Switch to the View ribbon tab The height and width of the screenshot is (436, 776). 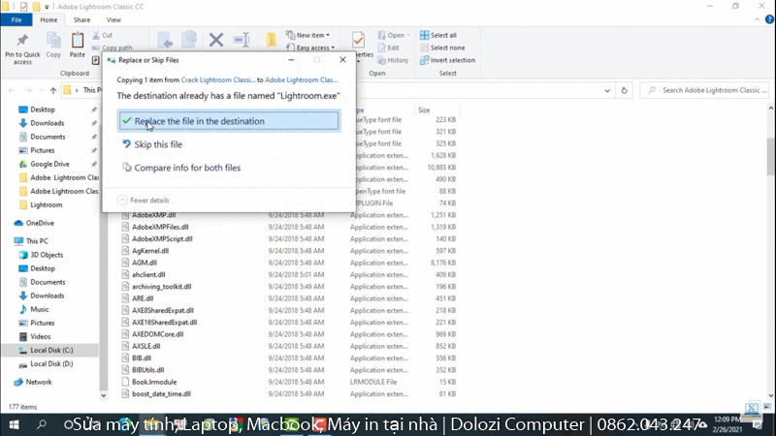coord(114,19)
